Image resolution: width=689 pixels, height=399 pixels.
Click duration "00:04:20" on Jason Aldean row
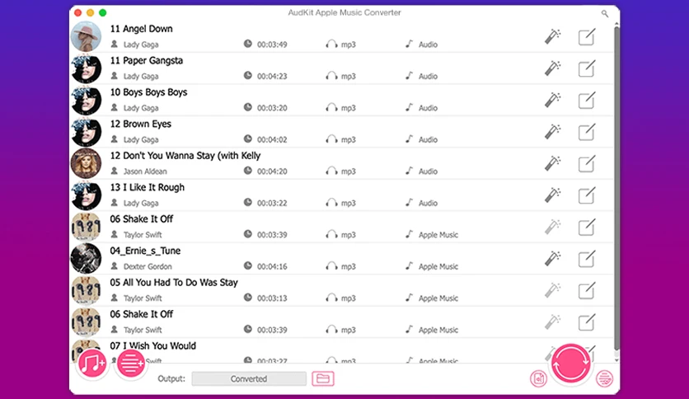[272, 171]
